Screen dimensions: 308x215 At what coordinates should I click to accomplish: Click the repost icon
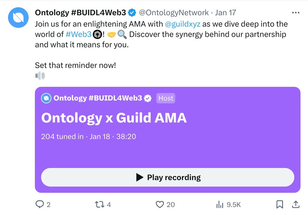[99, 205]
